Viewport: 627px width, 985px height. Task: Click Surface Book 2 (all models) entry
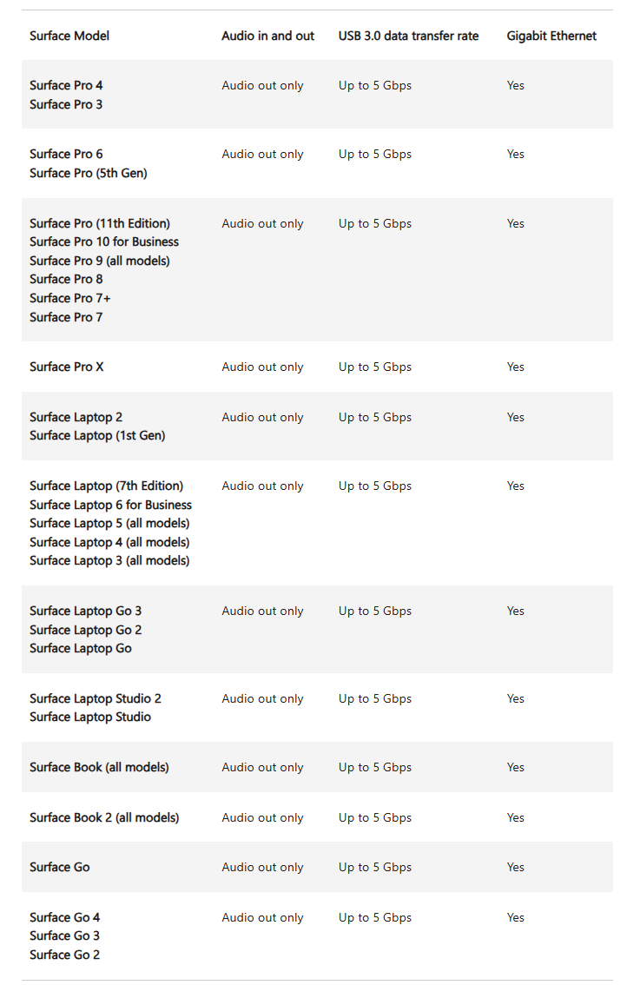104,817
